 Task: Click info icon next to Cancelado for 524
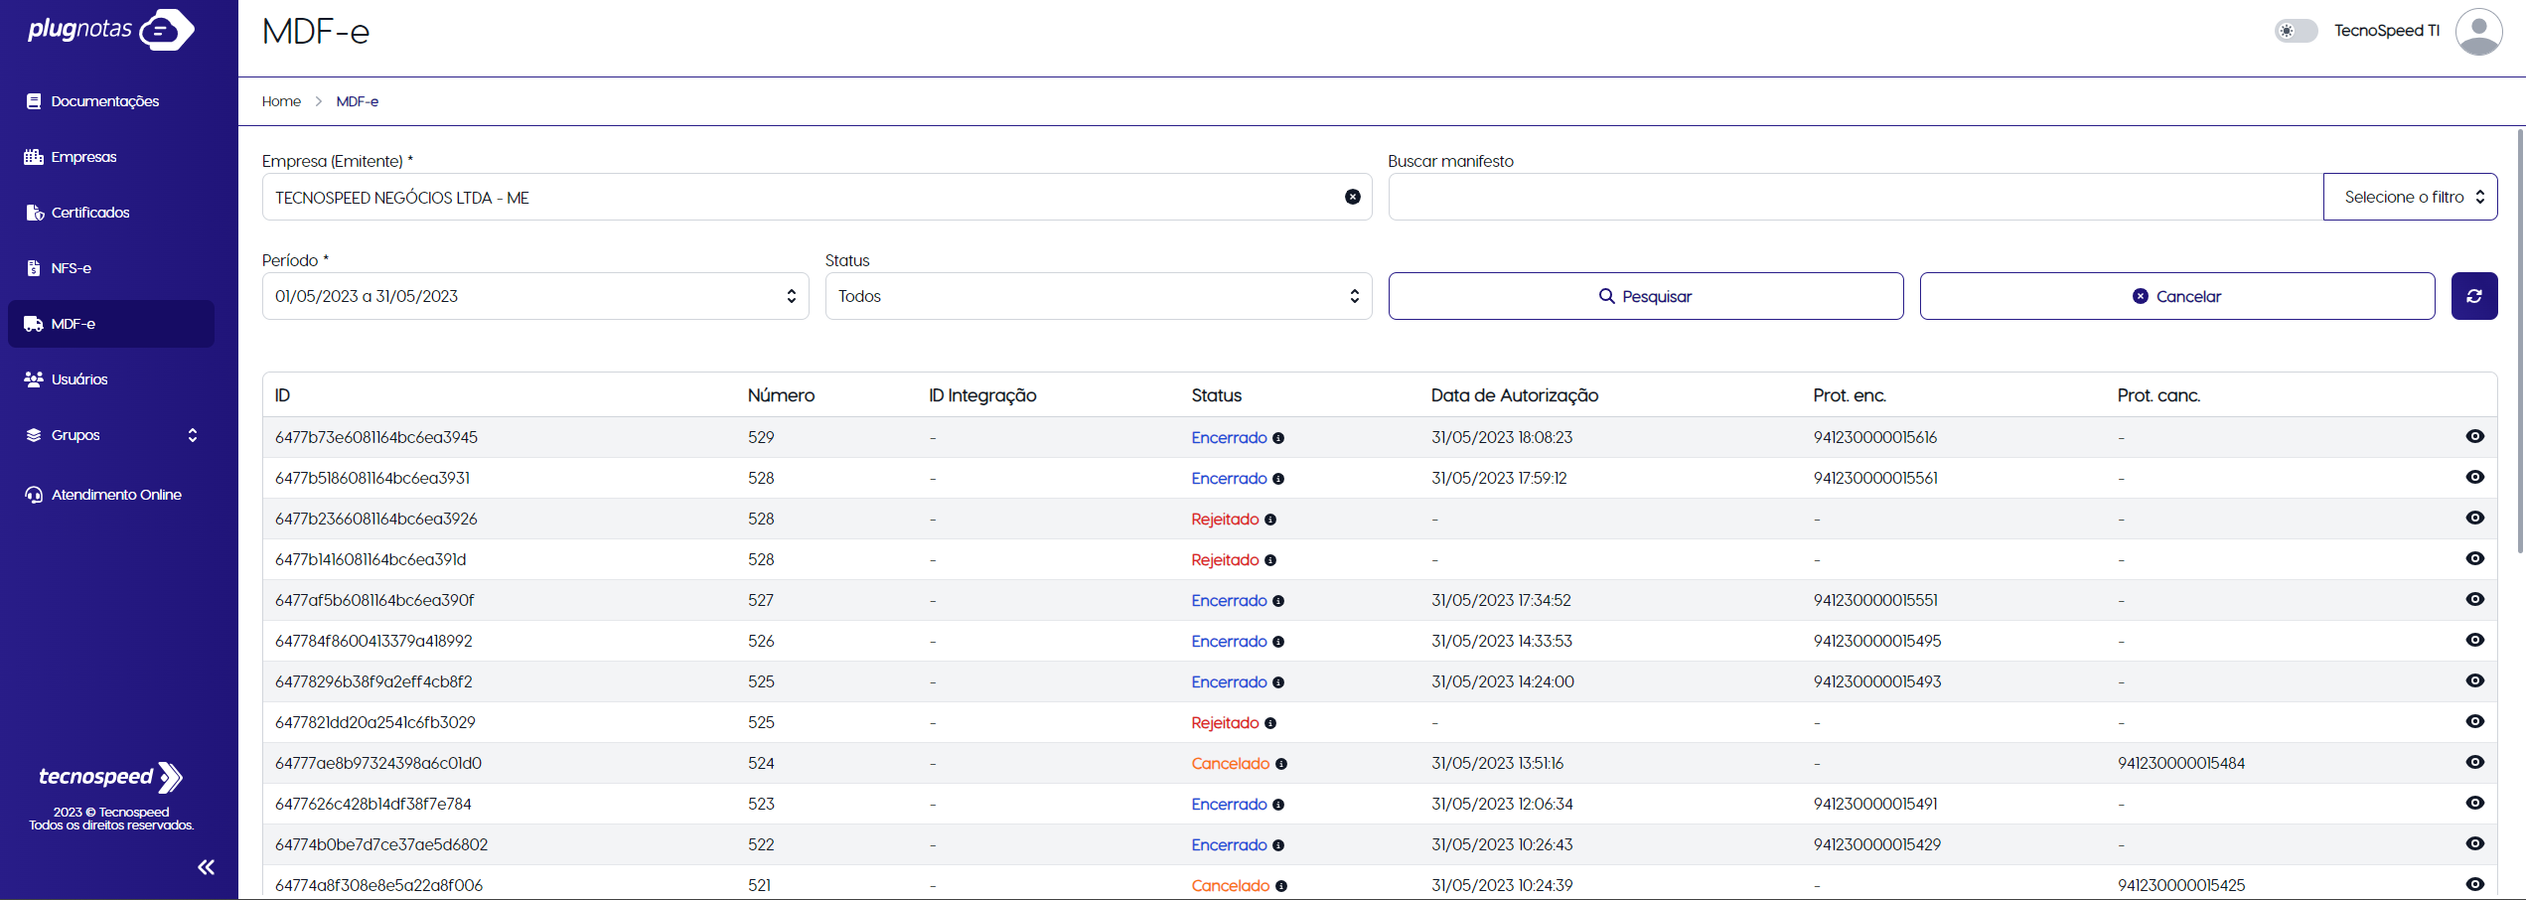click(1280, 764)
